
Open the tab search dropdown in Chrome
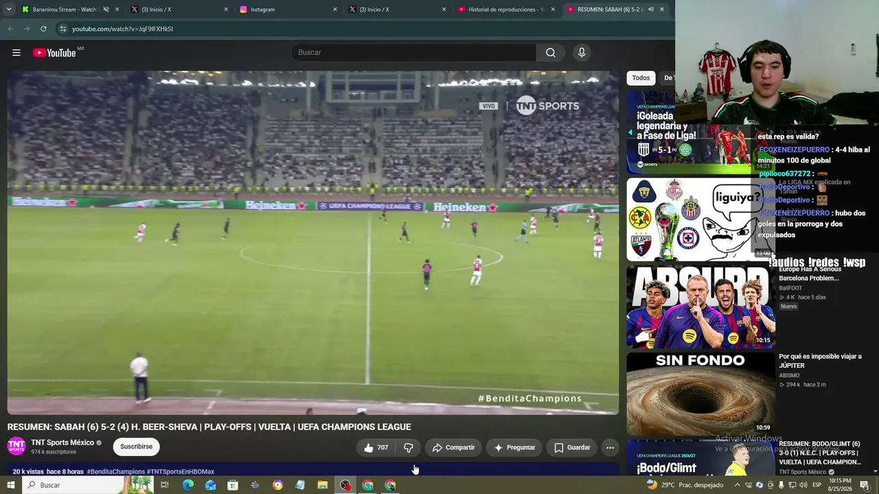[9, 10]
